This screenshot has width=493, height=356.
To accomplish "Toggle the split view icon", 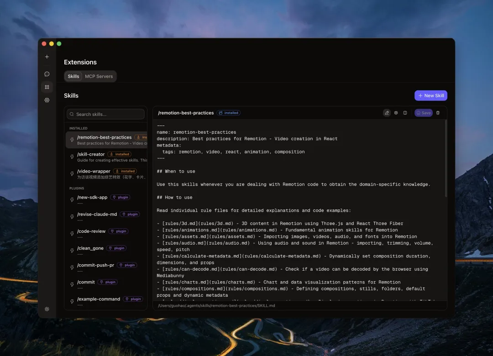I will pyautogui.click(x=405, y=113).
